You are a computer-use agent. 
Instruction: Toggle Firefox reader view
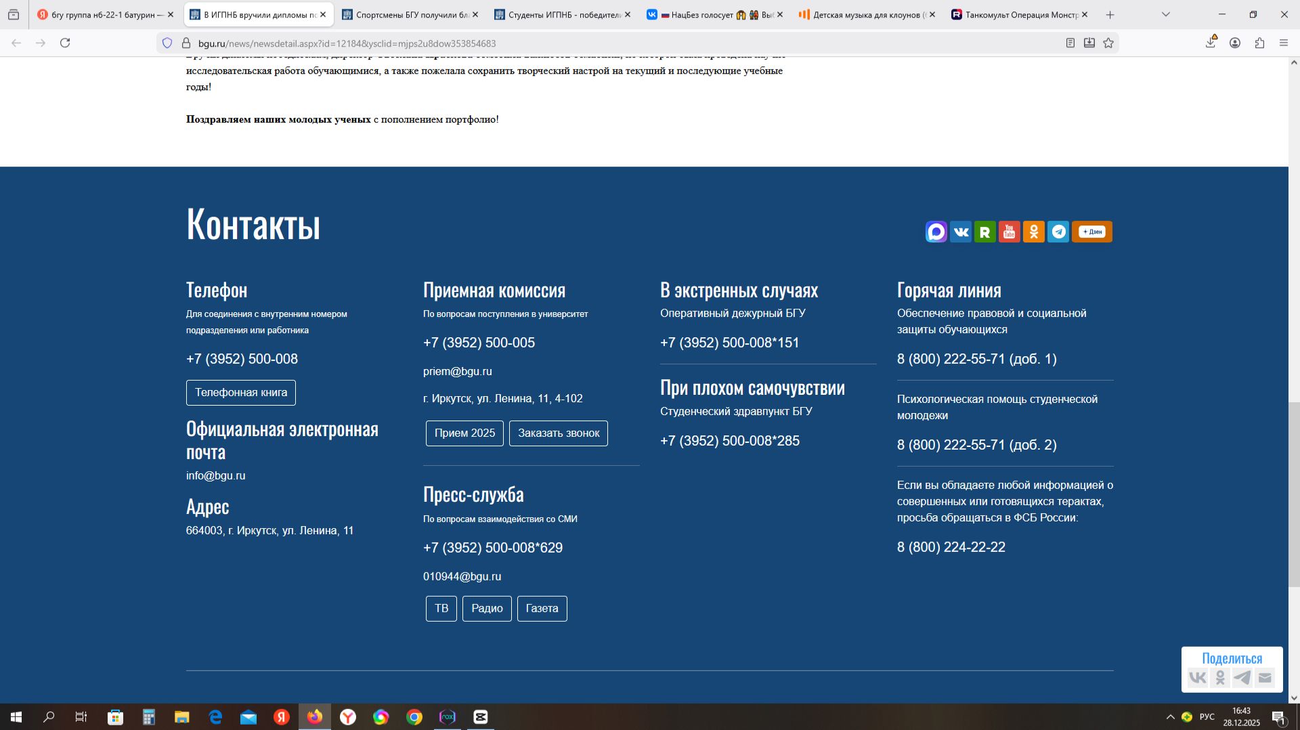(1070, 43)
